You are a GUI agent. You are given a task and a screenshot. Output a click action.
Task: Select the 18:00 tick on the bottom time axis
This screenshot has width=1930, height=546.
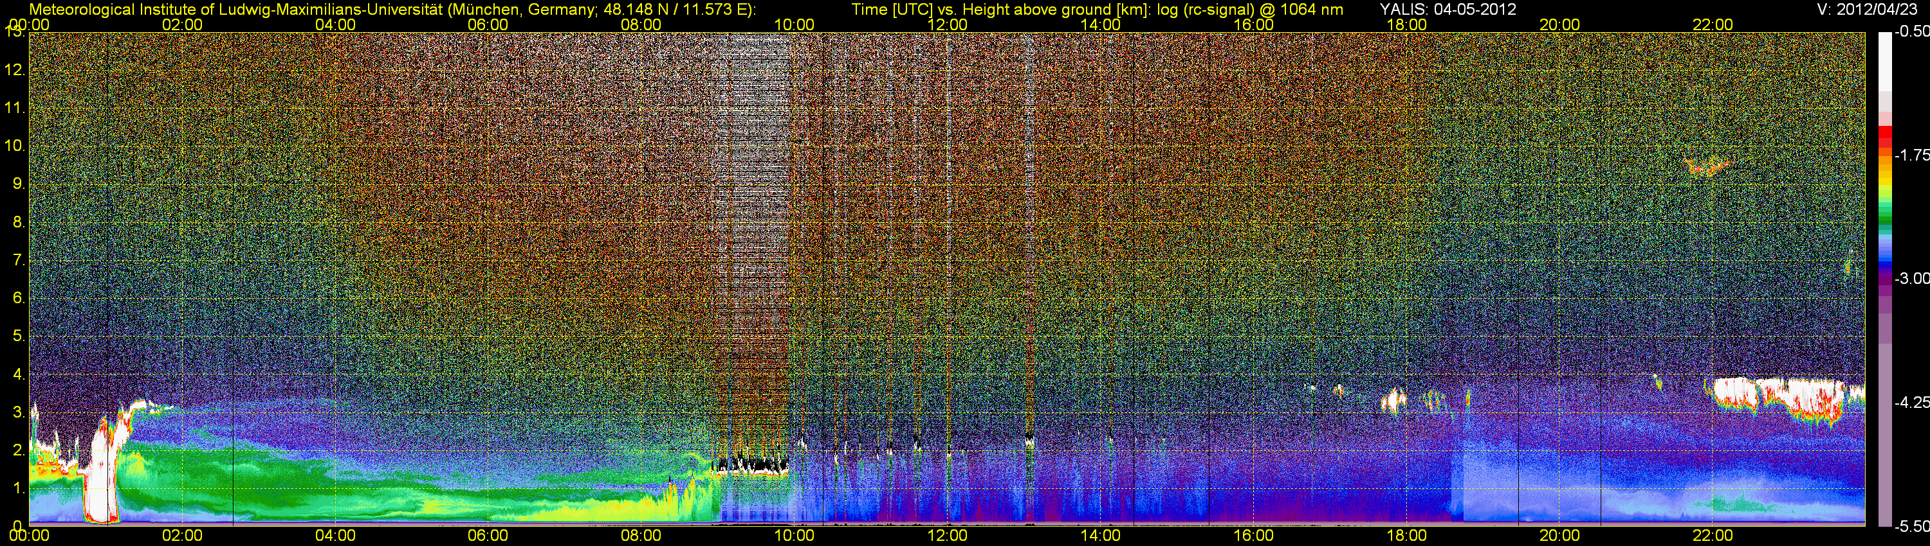click(1406, 536)
